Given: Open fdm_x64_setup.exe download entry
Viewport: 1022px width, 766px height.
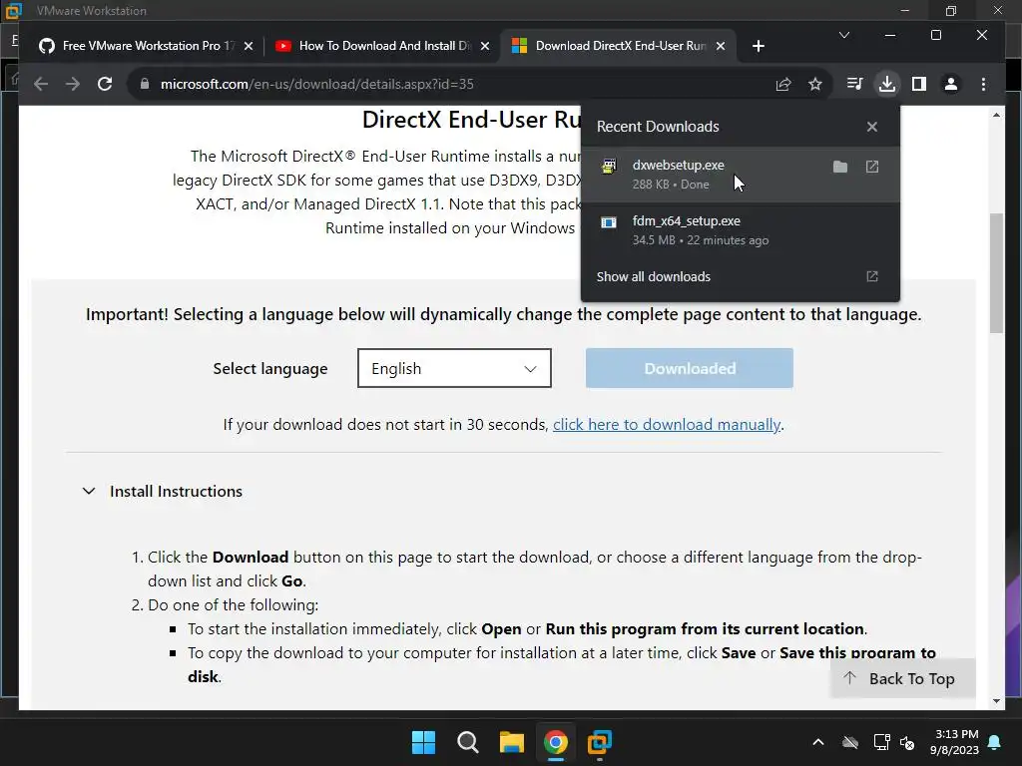Looking at the screenshot, I should pyautogui.click(x=740, y=230).
